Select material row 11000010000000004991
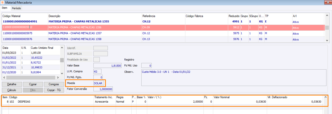Screen dimensions: 332x114 pyautogui.click(x=163, y=22)
